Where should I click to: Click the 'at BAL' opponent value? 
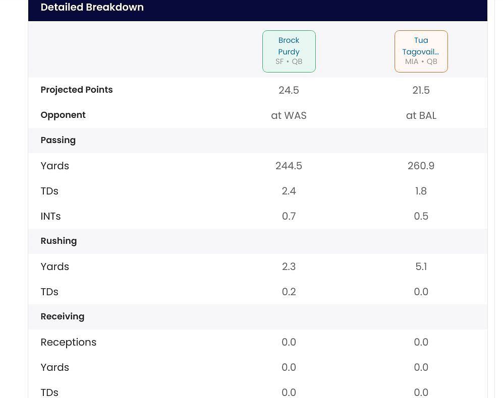(x=421, y=115)
